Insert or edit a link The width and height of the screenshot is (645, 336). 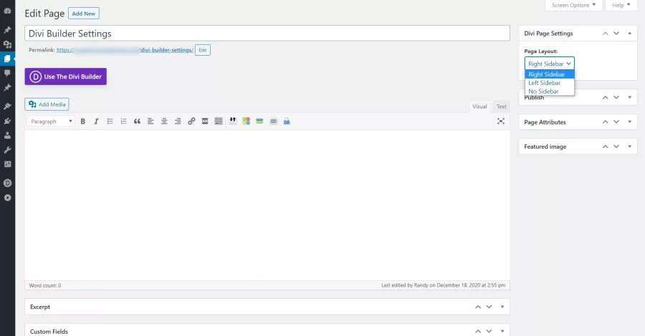coord(191,121)
